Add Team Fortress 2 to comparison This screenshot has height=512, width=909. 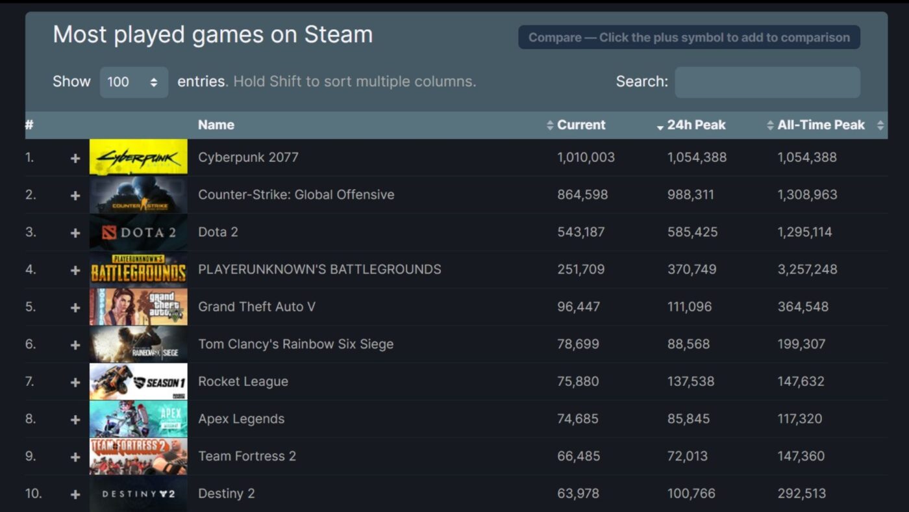[75, 456]
